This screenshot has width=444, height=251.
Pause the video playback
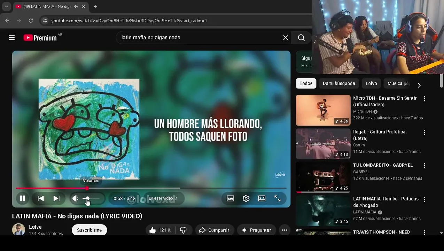[x=22, y=198]
